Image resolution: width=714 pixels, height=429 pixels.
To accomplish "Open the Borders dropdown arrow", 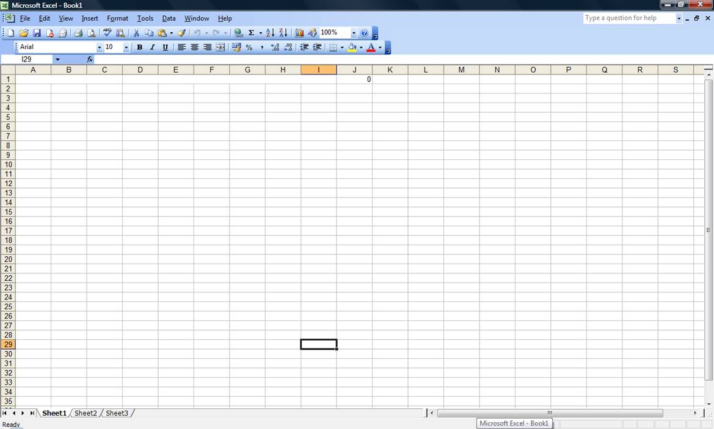I will coord(342,48).
